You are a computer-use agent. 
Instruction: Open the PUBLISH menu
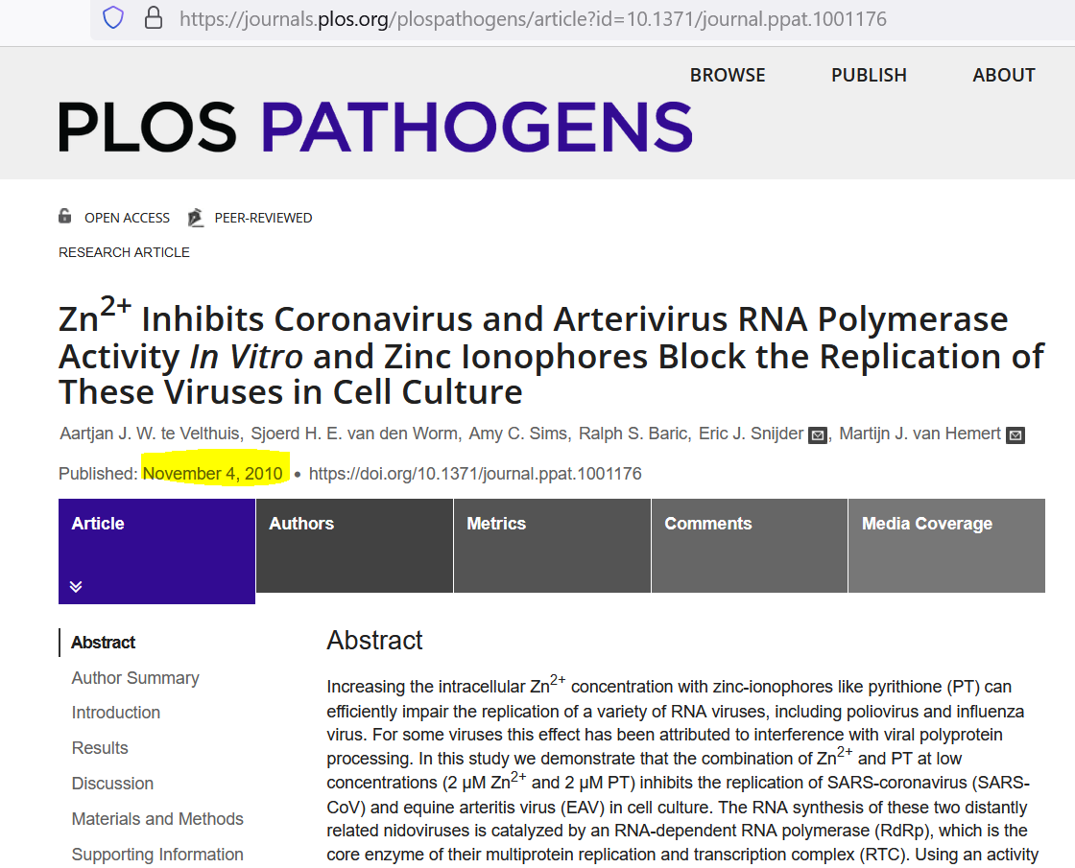(869, 76)
